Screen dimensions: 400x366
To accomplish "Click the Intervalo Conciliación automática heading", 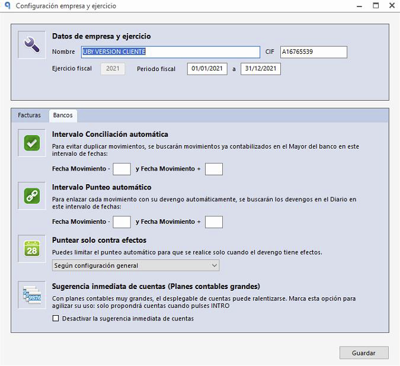I will click(110, 134).
